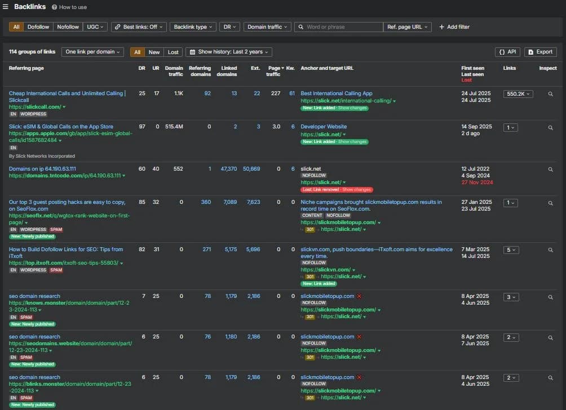The width and height of the screenshot is (566, 410).
Task: Click red X in blinks.monster row anchor
Action: pos(359,377)
